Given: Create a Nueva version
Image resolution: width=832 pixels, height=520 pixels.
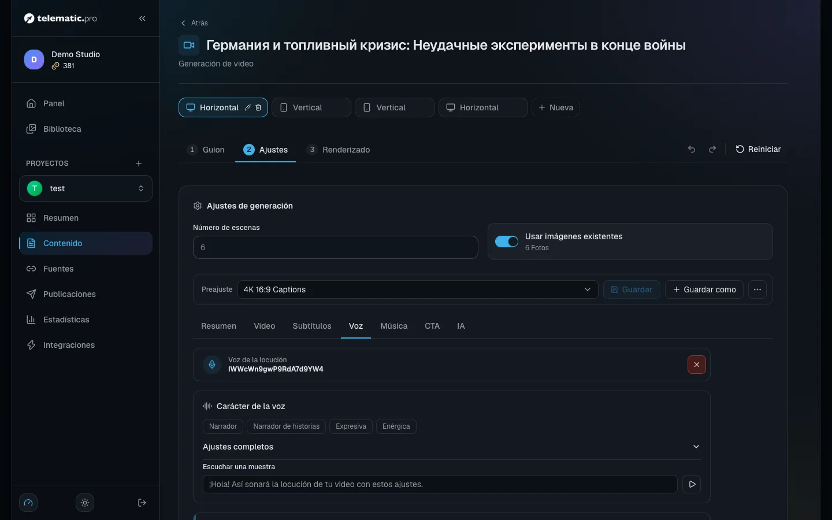Looking at the screenshot, I should (556, 107).
